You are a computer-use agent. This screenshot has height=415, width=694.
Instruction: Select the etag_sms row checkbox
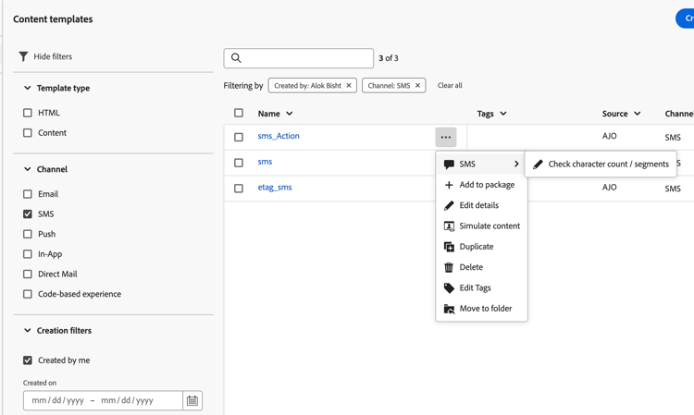[239, 189]
